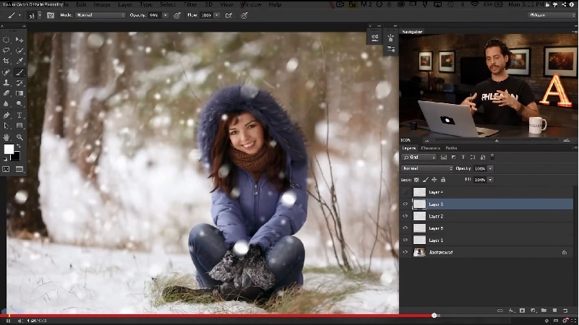Viewport: 579px width, 325px height.
Task: Add a layer style with fx
Action: coord(512,311)
